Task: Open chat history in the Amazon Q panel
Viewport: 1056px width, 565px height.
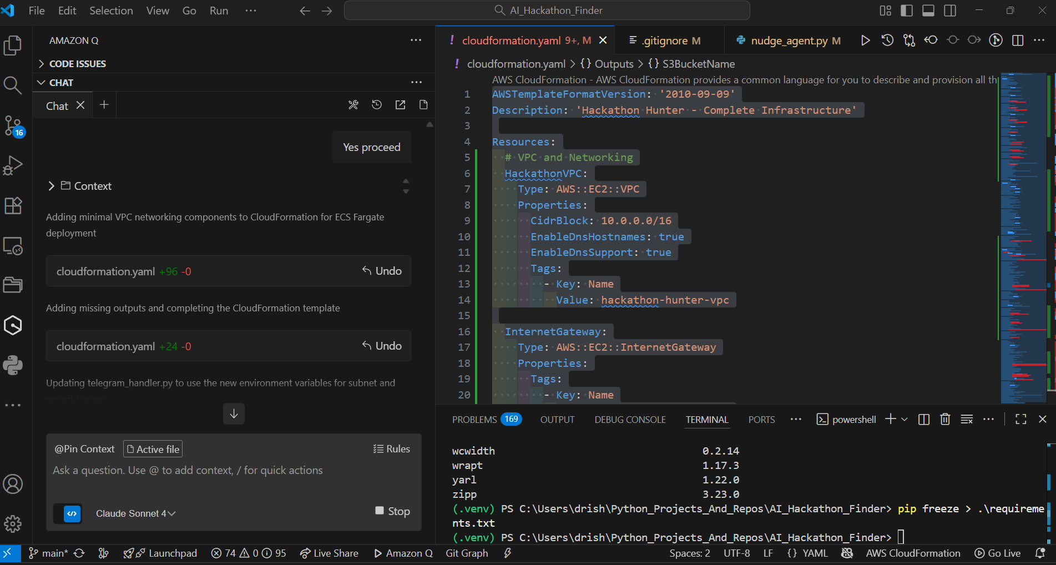Action: (377, 104)
